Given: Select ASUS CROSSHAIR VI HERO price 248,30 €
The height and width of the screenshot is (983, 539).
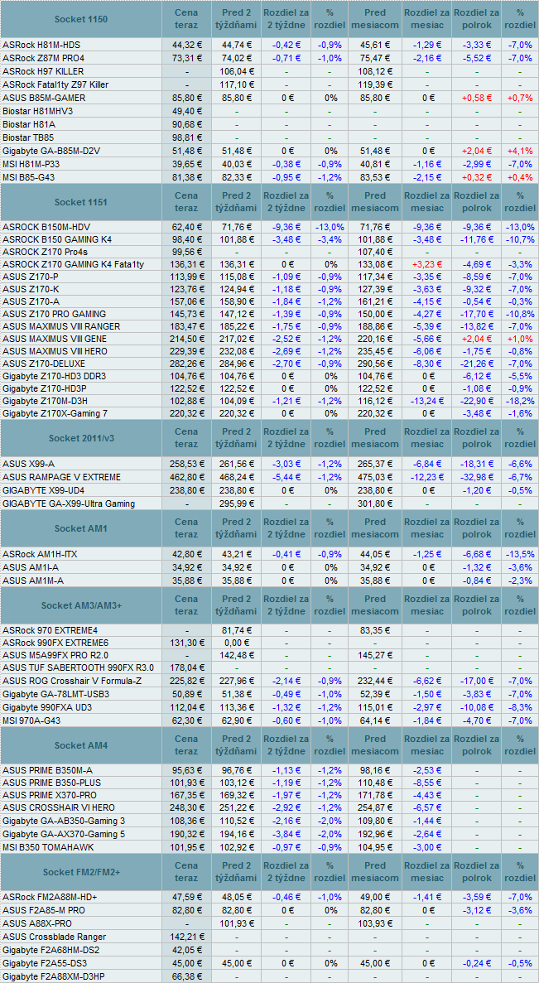Looking at the screenshot, I should tap(186, 809).
